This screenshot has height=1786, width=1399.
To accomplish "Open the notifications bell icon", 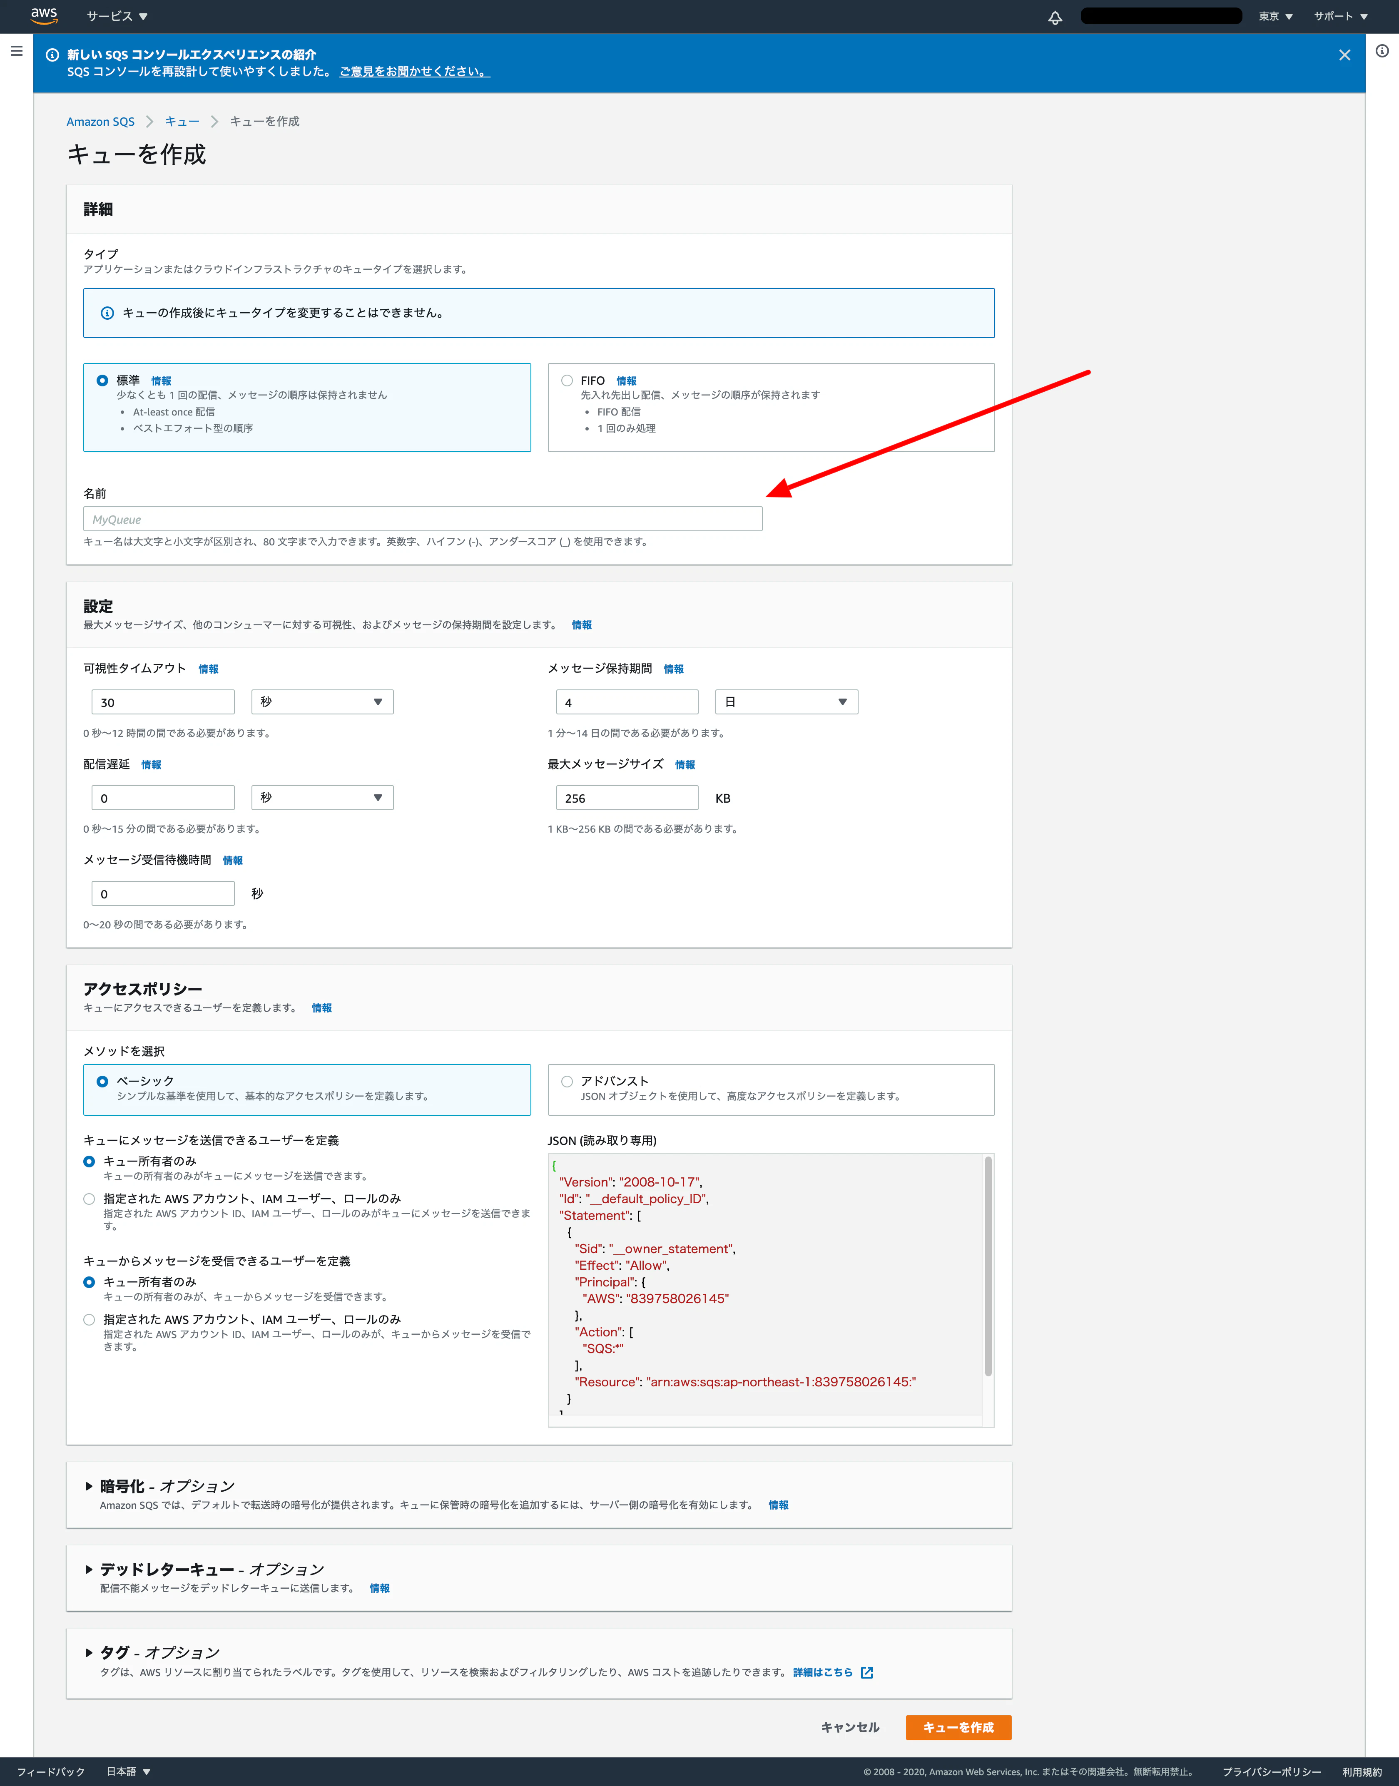I will 1055,17.
